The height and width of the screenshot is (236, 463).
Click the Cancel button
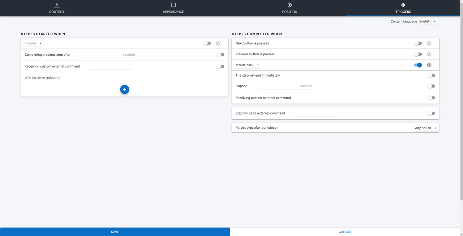pyautogui.click(x=345, y=232)
